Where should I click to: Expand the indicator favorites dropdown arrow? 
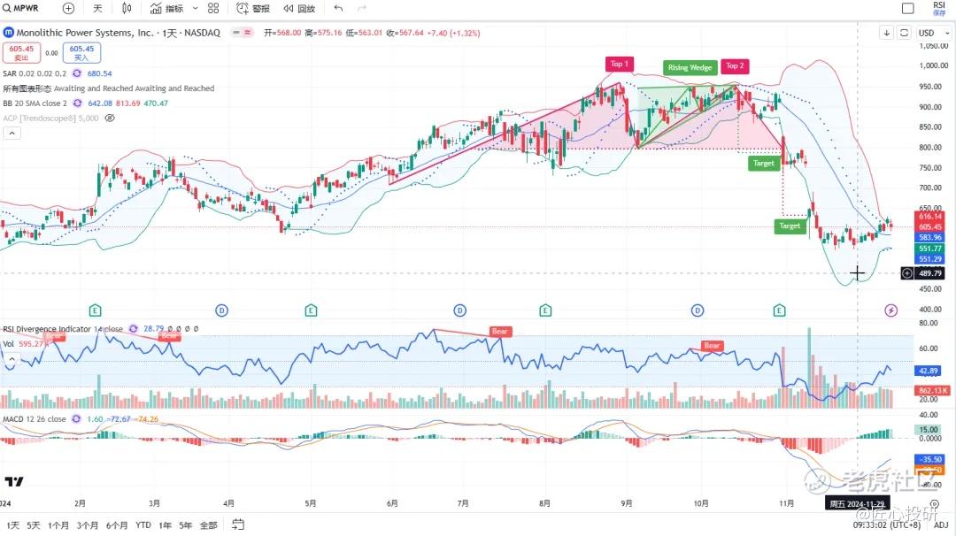click(195, 9)
